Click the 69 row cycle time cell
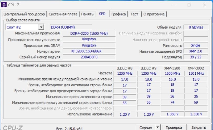This screenshot has width=213, height=130. pos(196,102)
